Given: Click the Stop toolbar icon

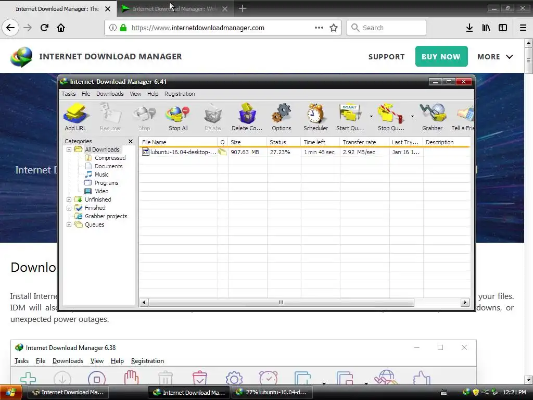Looking at the screenshot, I should pos(144,117).
